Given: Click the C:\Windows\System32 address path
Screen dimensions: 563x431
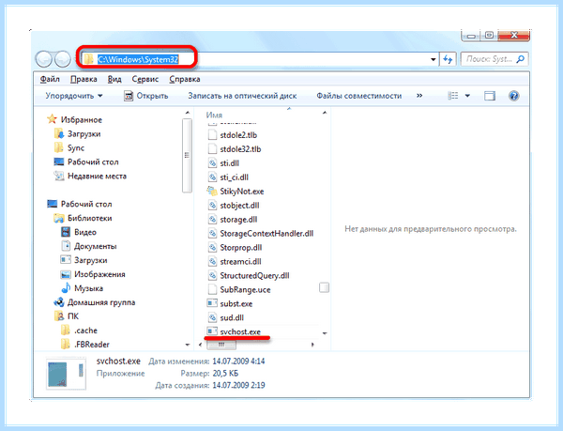Looking at the screenshot, I should (x=138, y=59).
